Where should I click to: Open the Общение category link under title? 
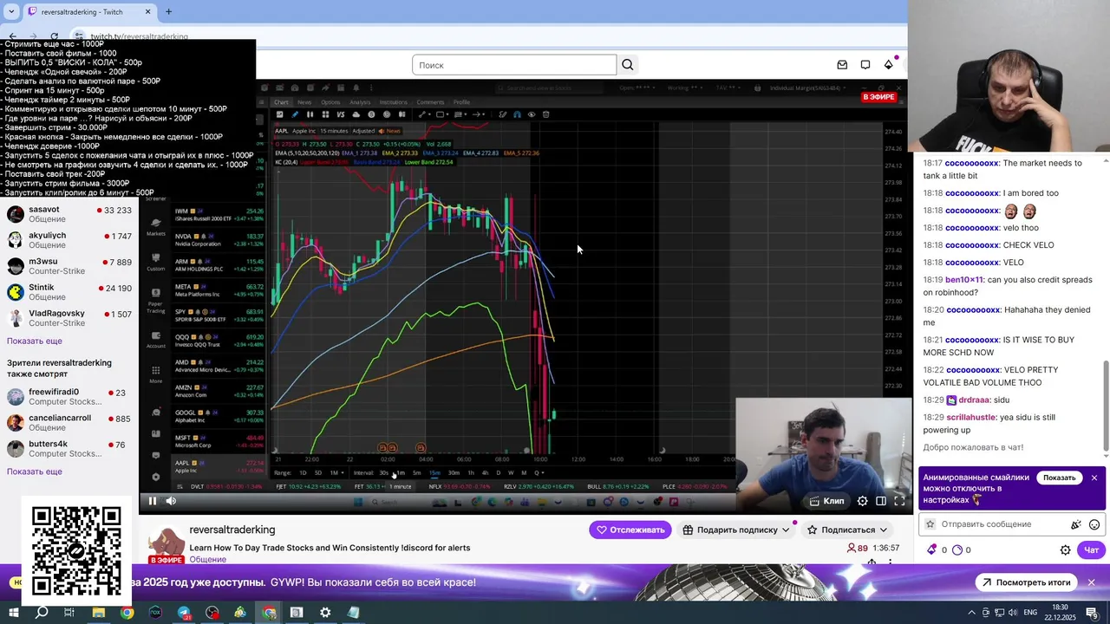click(208, 560)
